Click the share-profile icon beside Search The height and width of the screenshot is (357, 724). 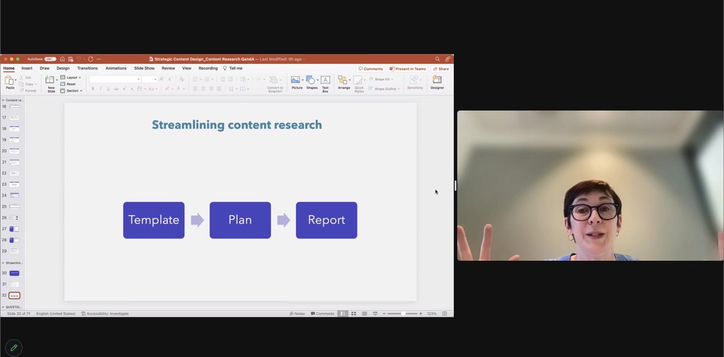coord(447,59)
